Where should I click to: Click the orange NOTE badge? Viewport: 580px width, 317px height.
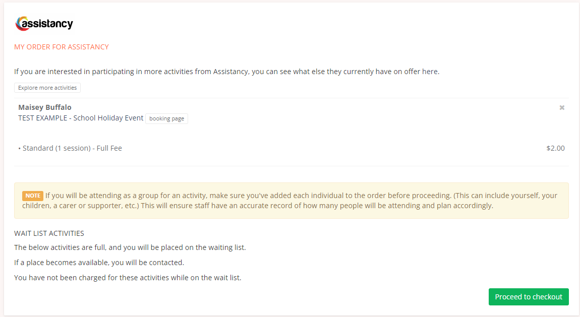[x=33, y=196]
